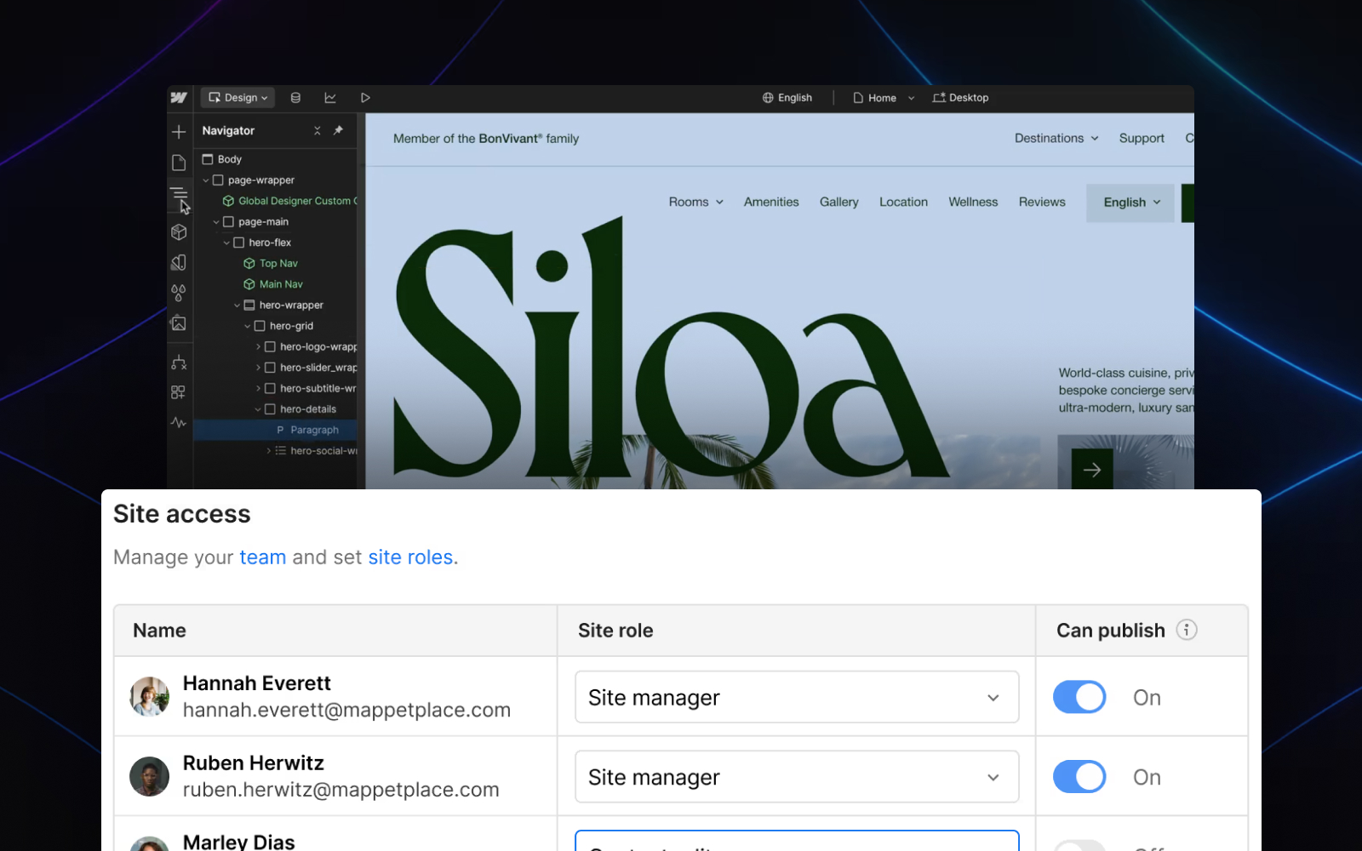Open the Destinations menu in top nav
1362x851 pixels.
pos(1056,139)
